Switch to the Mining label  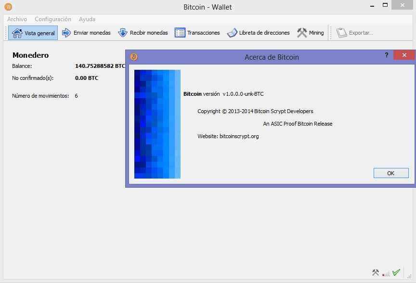pyautogui.click(x=316, y=33)
